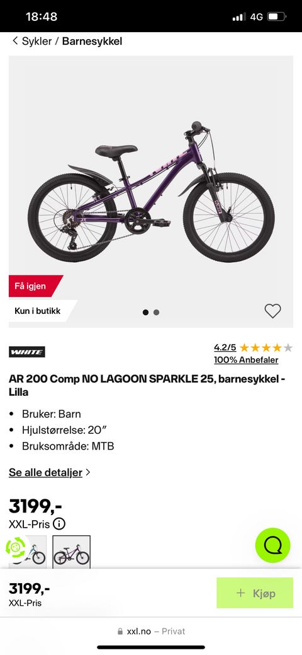This screenshot has width=302, height=655.
Task: Open Barnesykkel breadcrumb category
Action: pos(92,41)
